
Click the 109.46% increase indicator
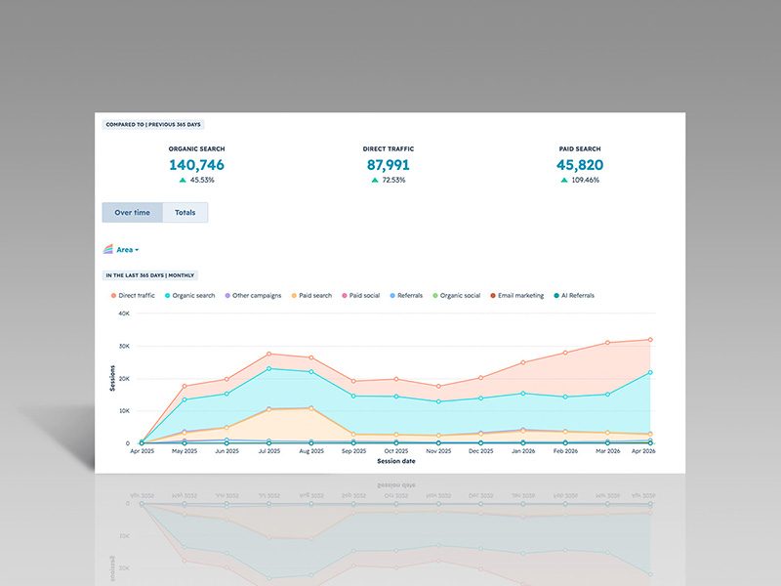pos(580,180)
